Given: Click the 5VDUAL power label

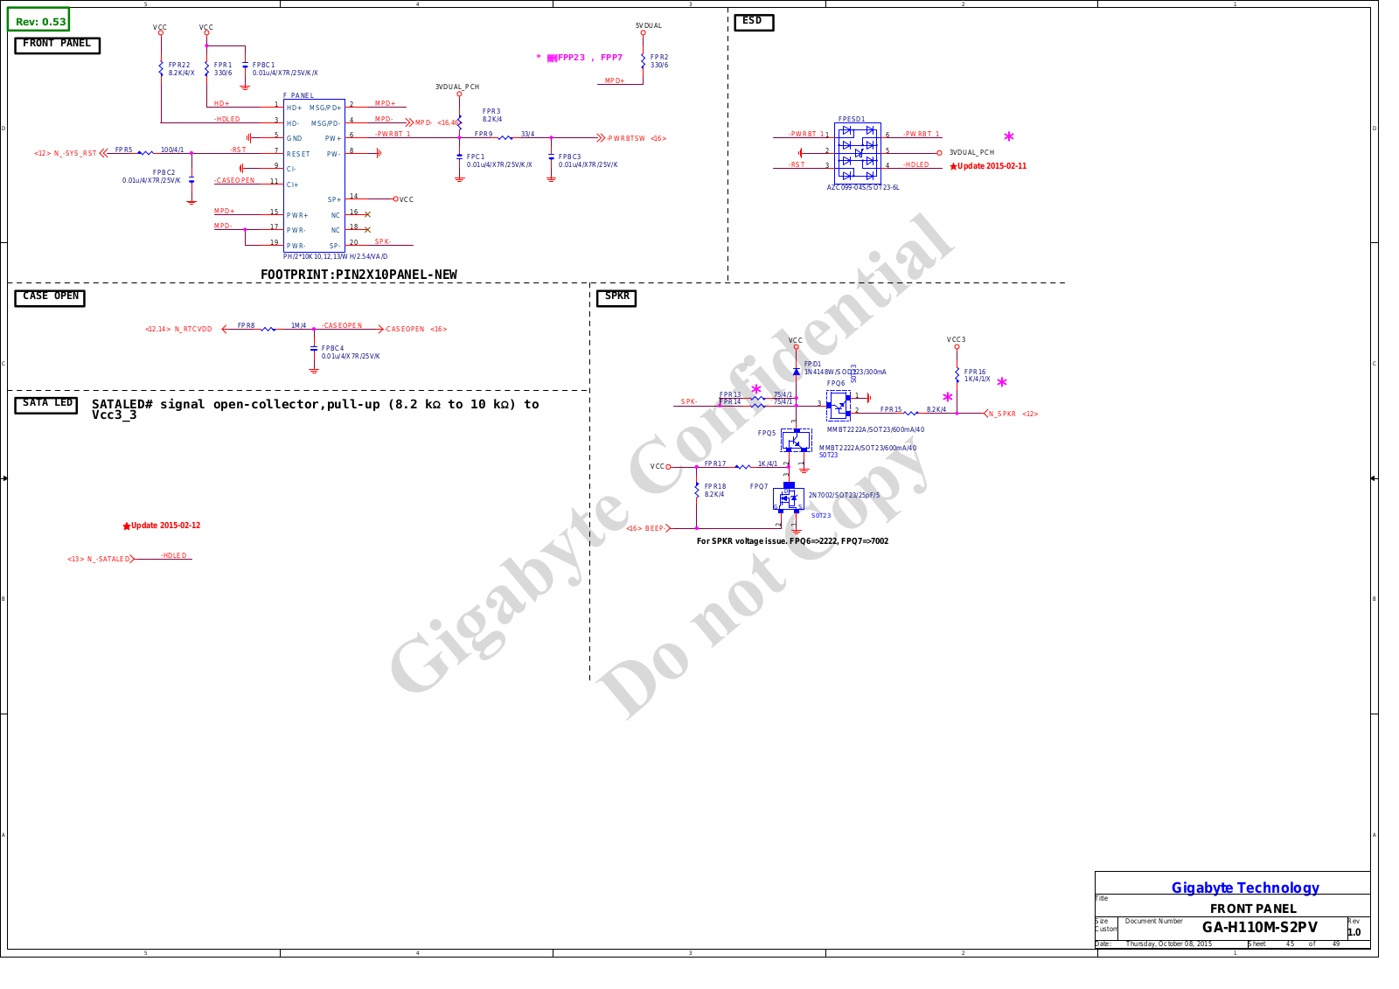Looking at the screenshot, I should (x=649, y=26).
